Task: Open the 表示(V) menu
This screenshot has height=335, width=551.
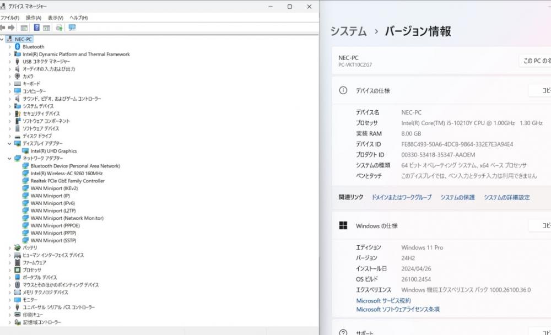Action: pyautogui.click(x=56, y=18)
